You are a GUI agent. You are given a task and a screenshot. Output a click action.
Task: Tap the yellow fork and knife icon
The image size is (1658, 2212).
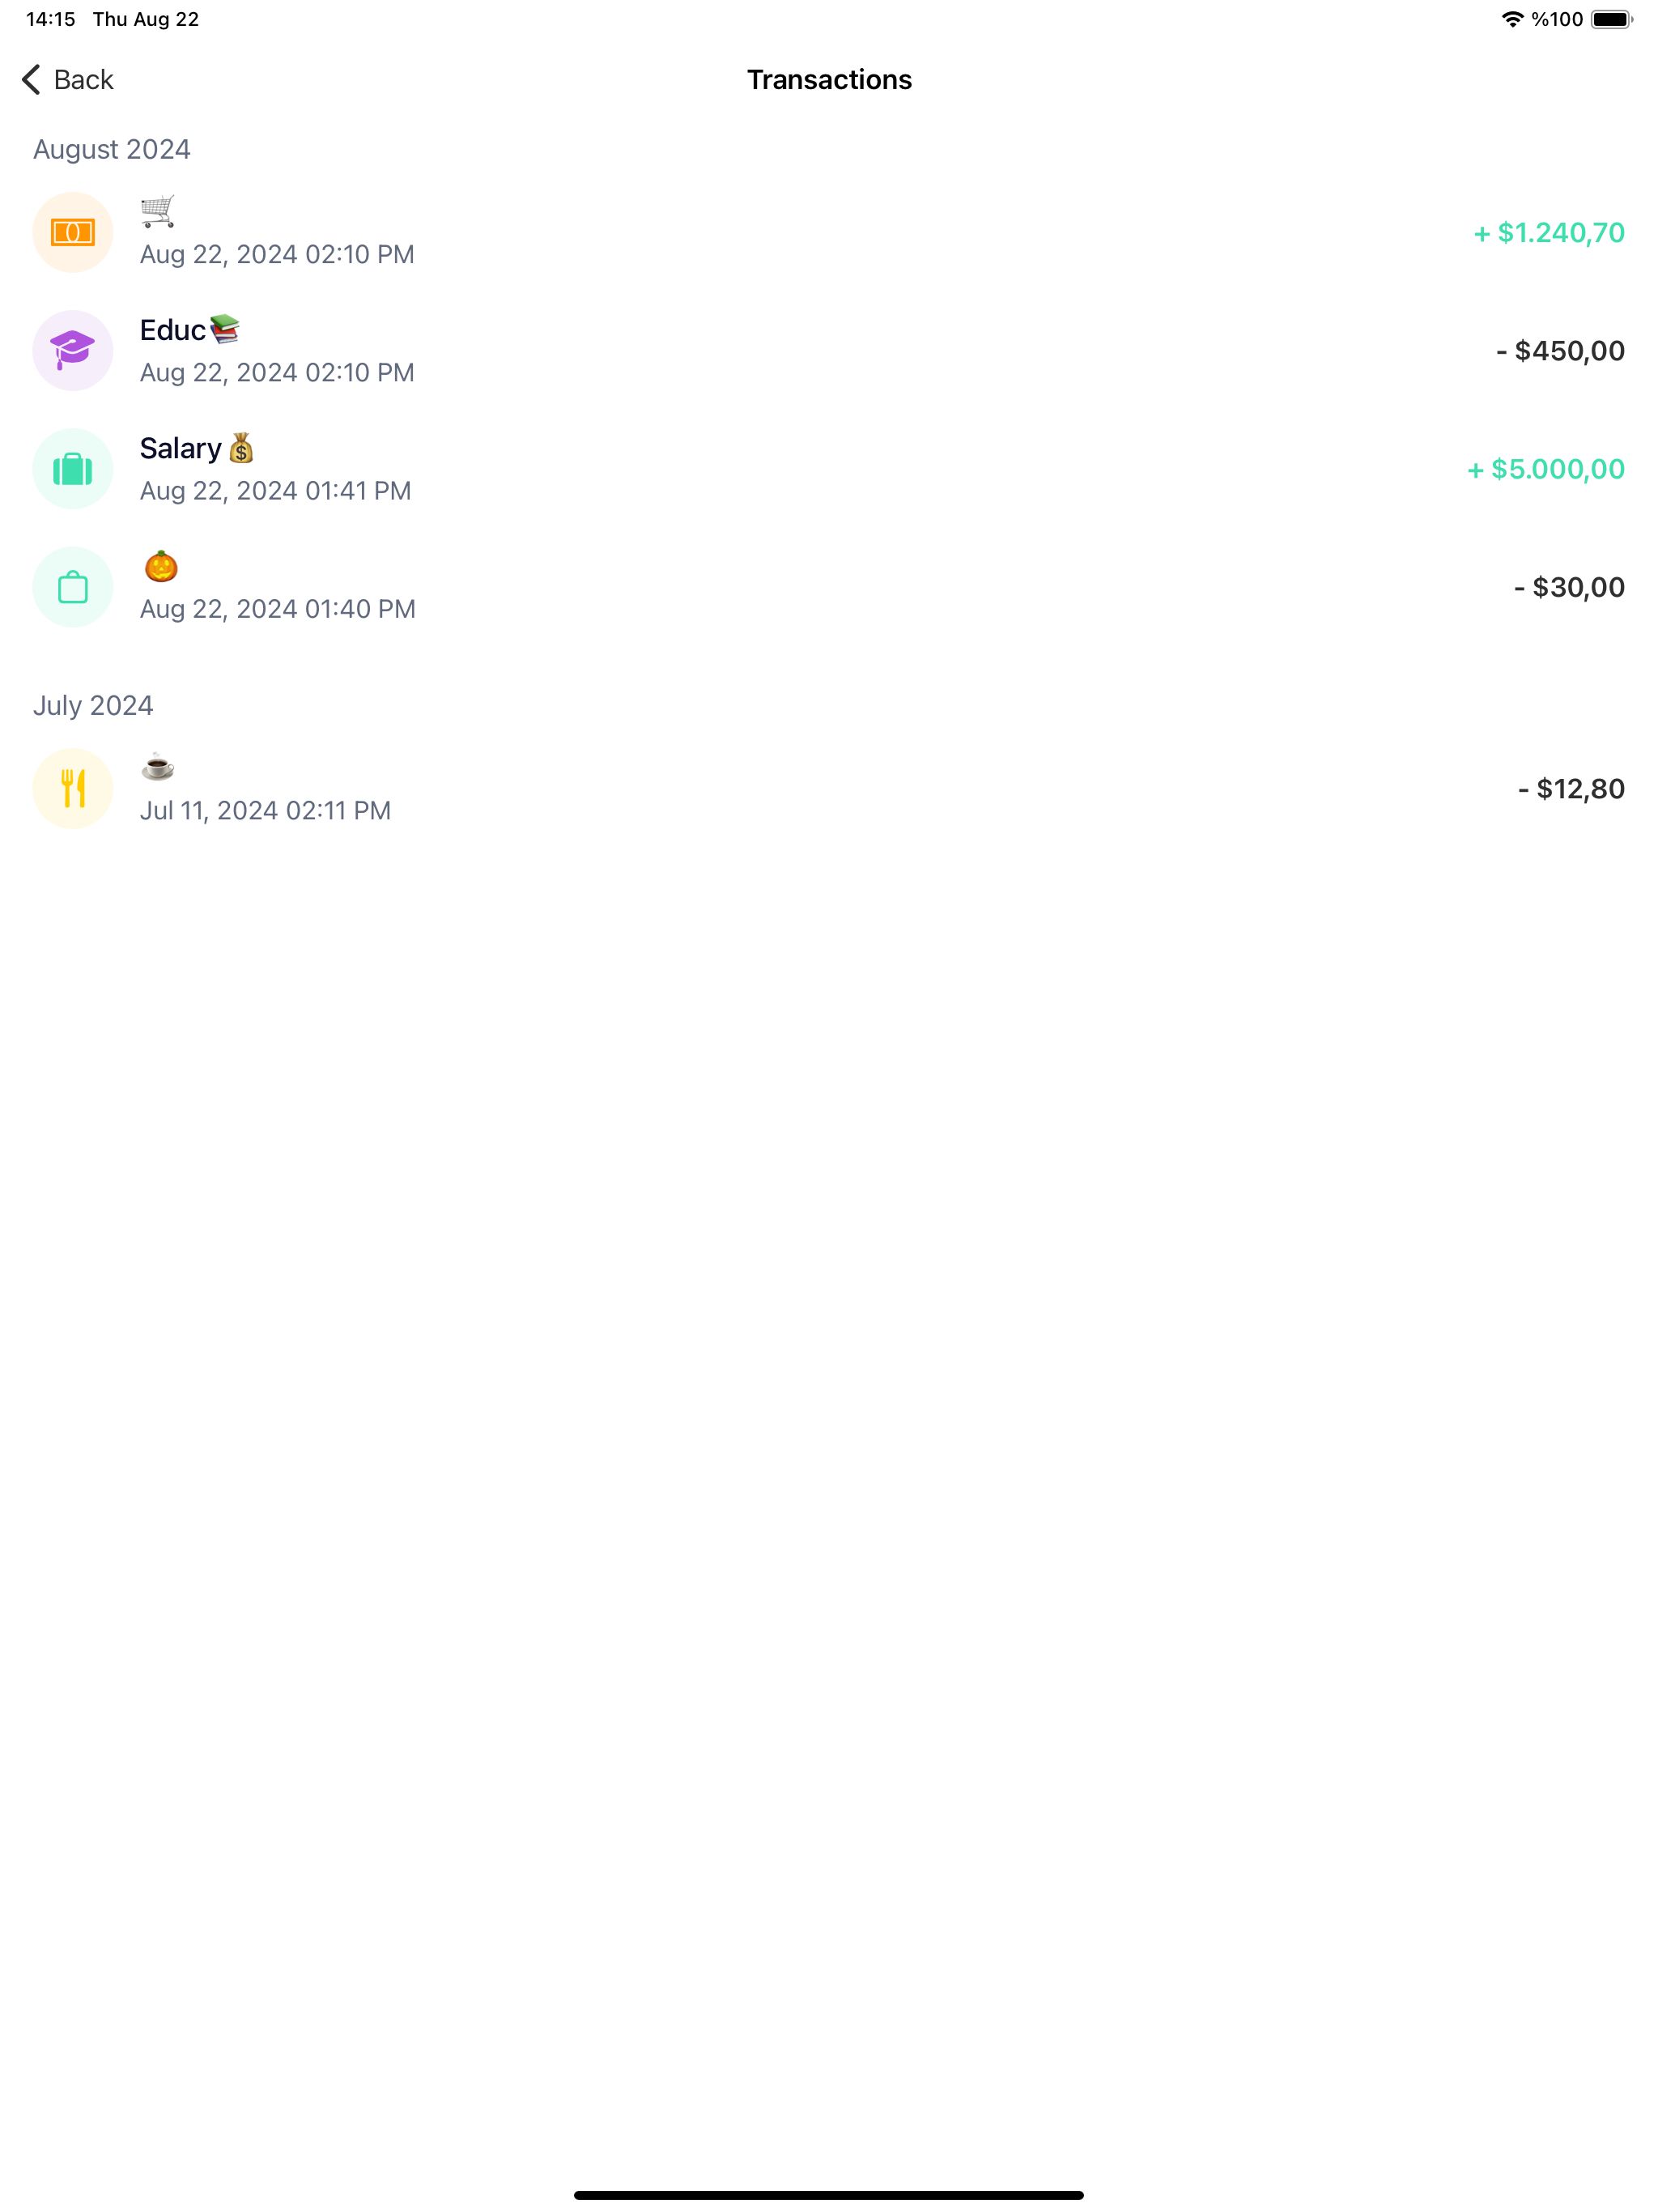pyautogui.click(x=73, y=789)
